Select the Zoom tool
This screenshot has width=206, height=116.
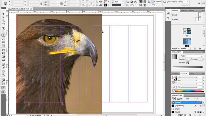pos(3,75)
